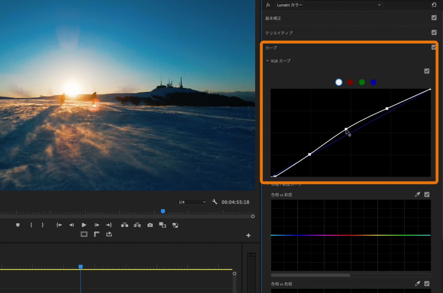Image resolution: width=443 pixels, height=293 pixels.
Task: Click the Extract button
Action: pos(137,225)
